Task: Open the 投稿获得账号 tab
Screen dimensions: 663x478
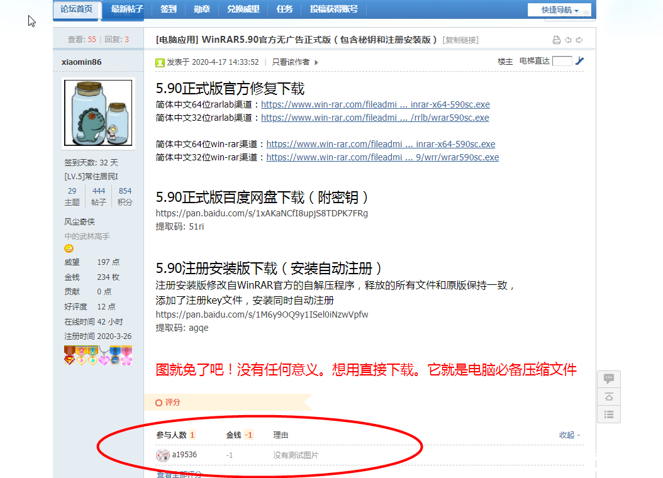Action: click(x=333, y=9)
